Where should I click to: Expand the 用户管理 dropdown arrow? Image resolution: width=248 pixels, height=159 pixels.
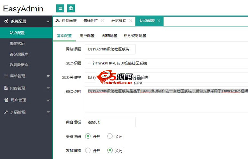(48, 100)
